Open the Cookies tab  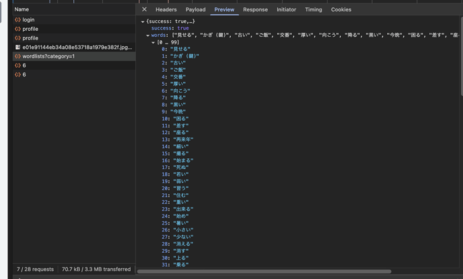pos(341,9)
